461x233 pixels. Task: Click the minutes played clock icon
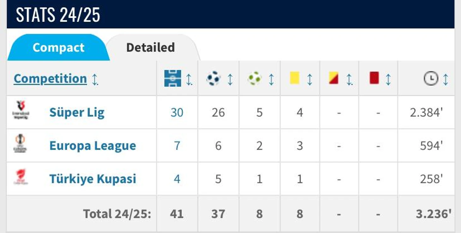(431, 79)
